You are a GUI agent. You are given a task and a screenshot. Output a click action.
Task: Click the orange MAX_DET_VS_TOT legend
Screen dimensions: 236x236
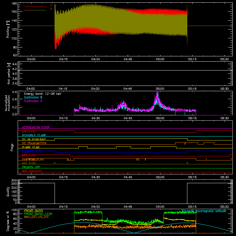pyautogui.click(x=37, y=217)
